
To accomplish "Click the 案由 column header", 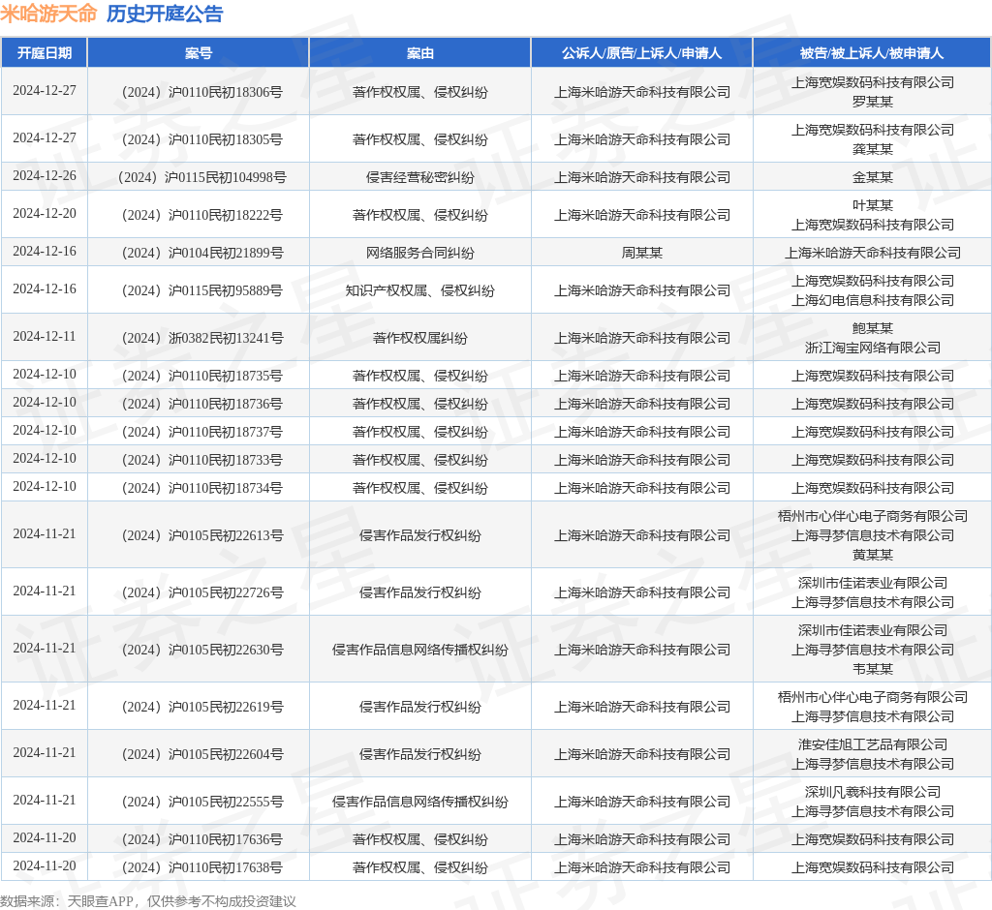I will click(420, 53).
